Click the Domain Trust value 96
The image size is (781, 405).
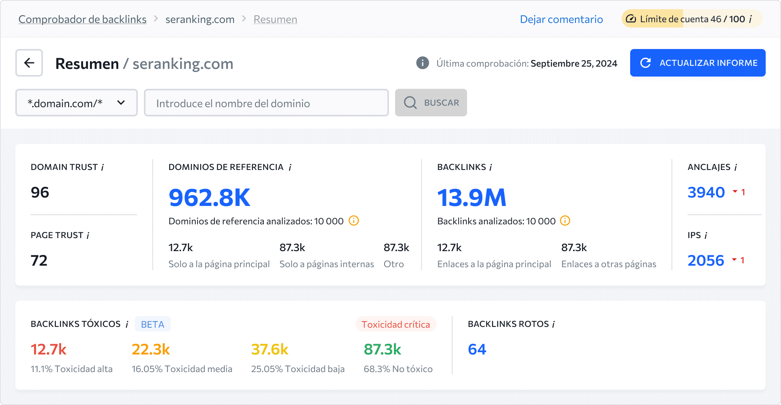40,192
